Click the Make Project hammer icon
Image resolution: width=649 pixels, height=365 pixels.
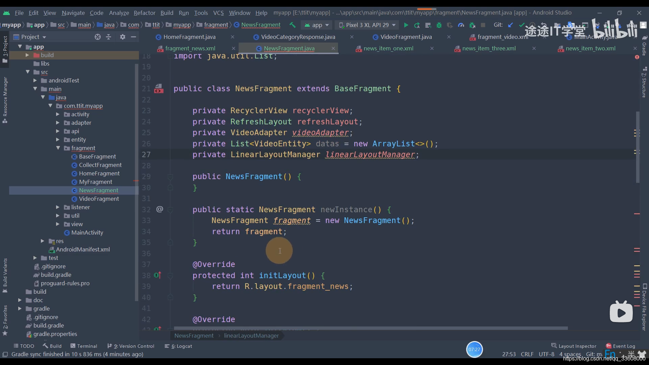click(292, 25)
